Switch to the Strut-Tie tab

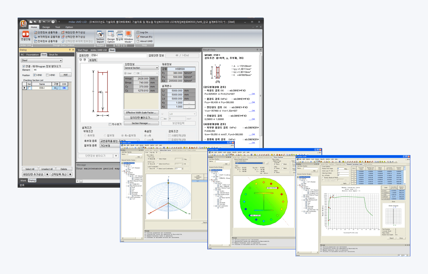point(53,55)
